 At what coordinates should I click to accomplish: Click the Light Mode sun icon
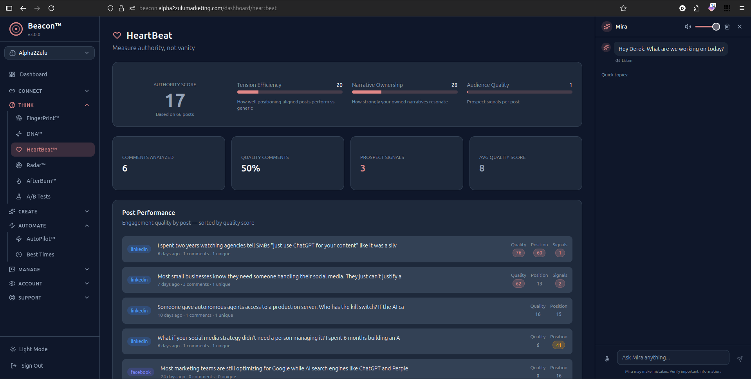click(x=13, y=349)
